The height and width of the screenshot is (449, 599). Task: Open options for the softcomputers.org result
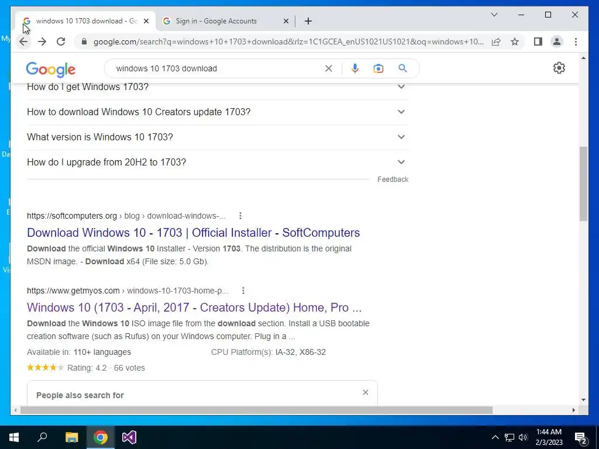[x=240, y=216]
